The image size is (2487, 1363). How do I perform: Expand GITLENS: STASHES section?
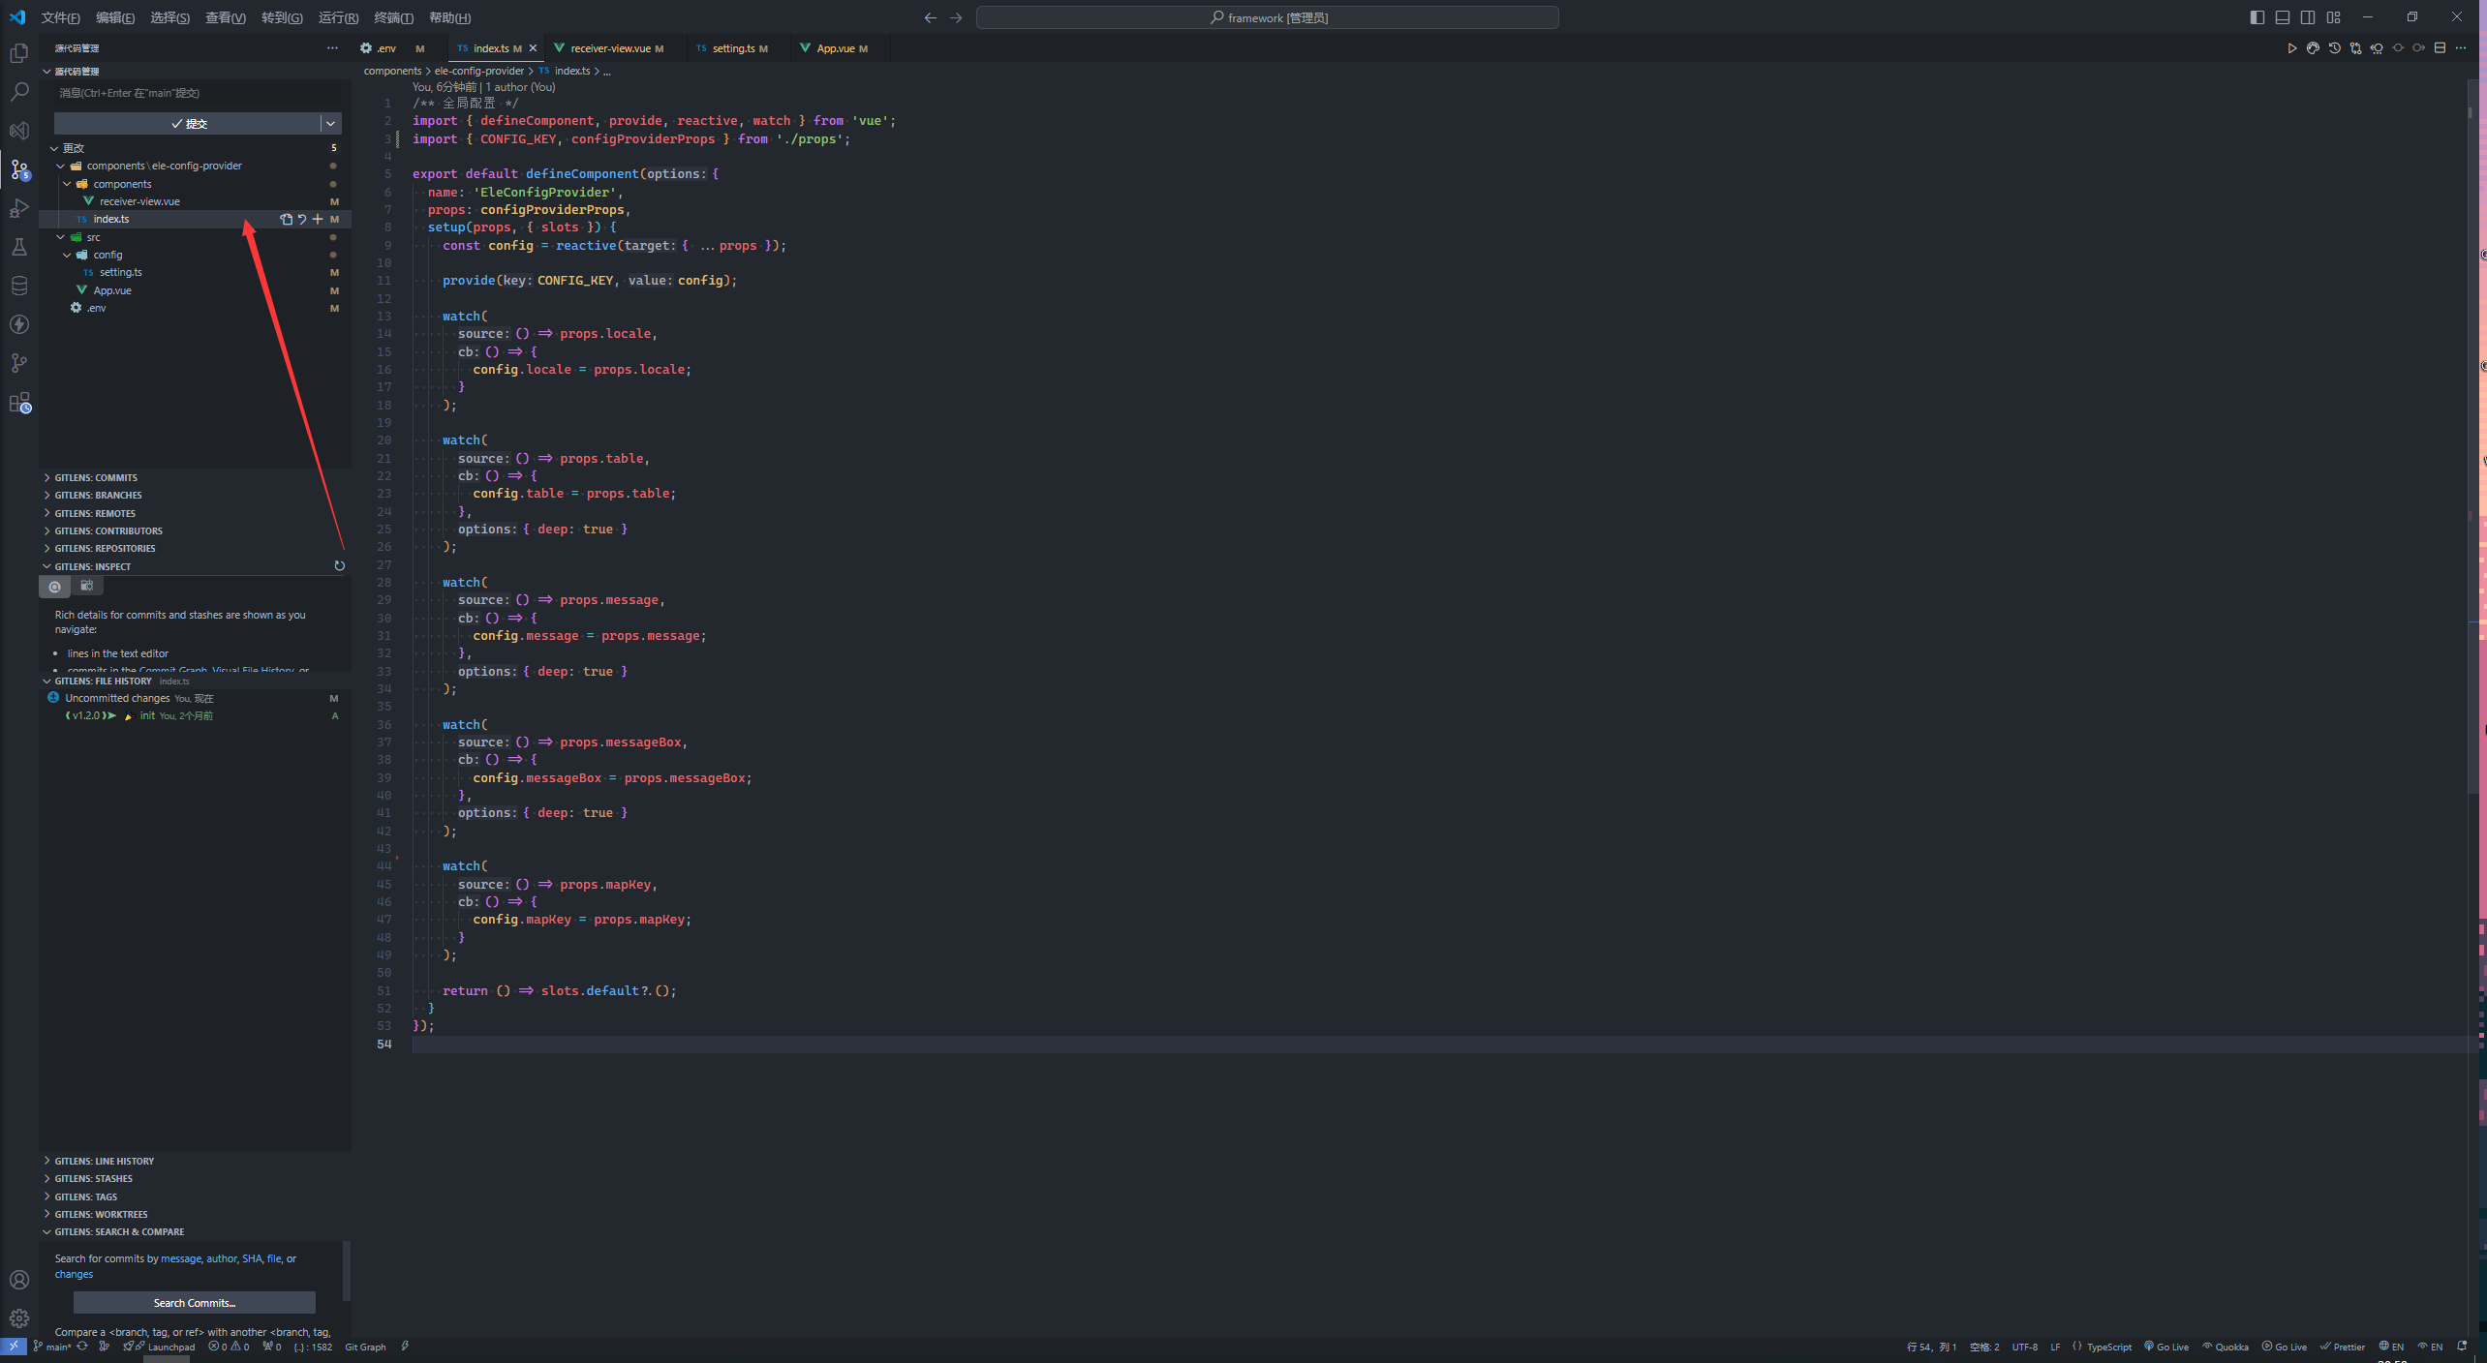click(x=194, y=1179)
